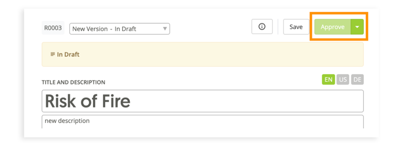
Task: Click into the Risk of Fire title field
Action: [203, 101]
